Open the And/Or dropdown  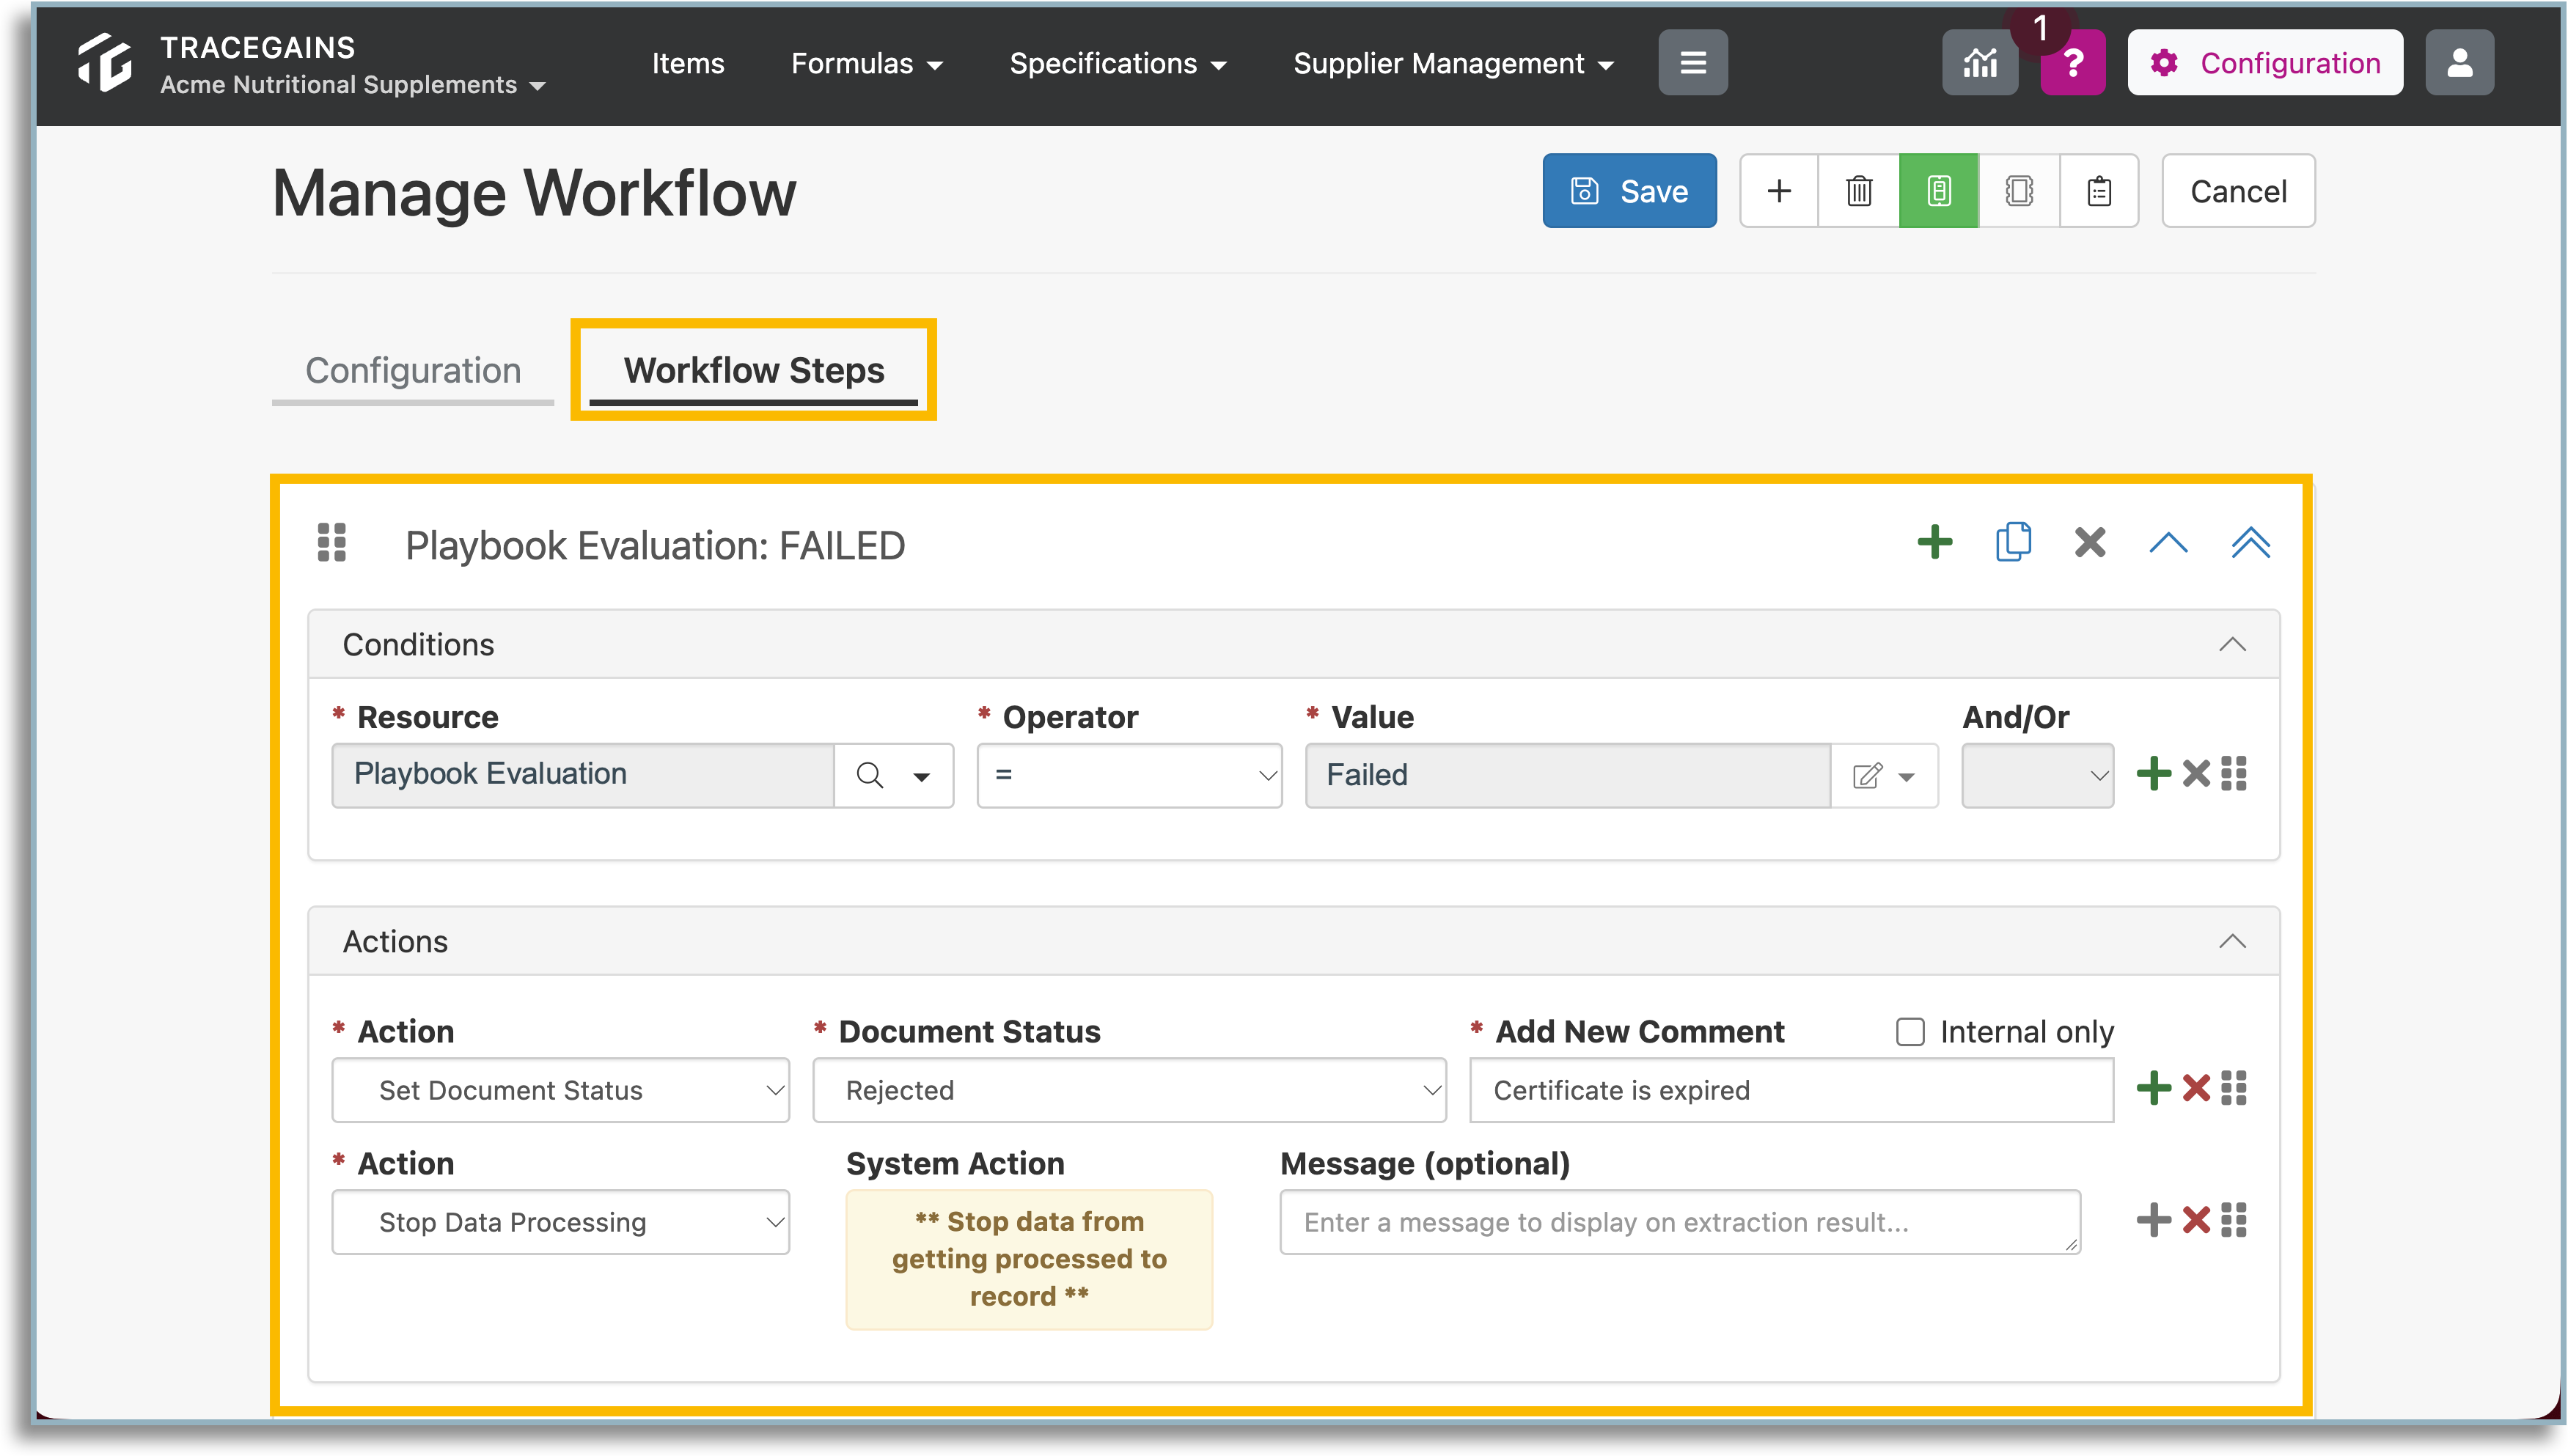point(2037,775)
